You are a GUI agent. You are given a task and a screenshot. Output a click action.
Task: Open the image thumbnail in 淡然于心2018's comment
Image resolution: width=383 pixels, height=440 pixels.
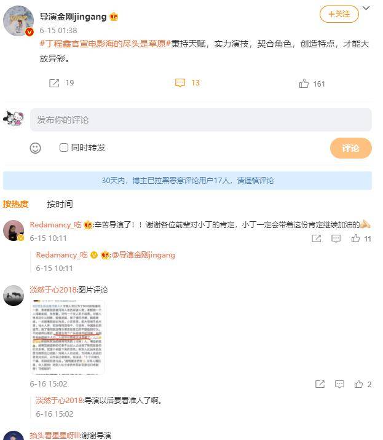pyautogui.click(x=68, y=337)
